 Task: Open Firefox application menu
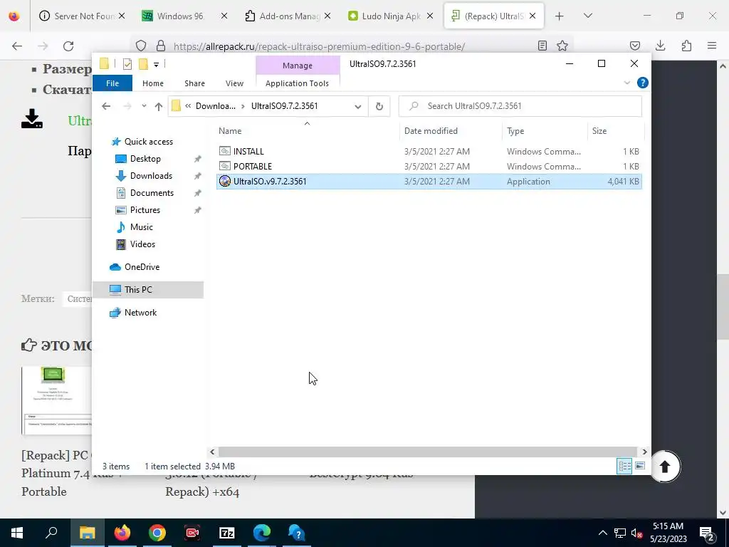pyautogui.click(x=712, y=46)
